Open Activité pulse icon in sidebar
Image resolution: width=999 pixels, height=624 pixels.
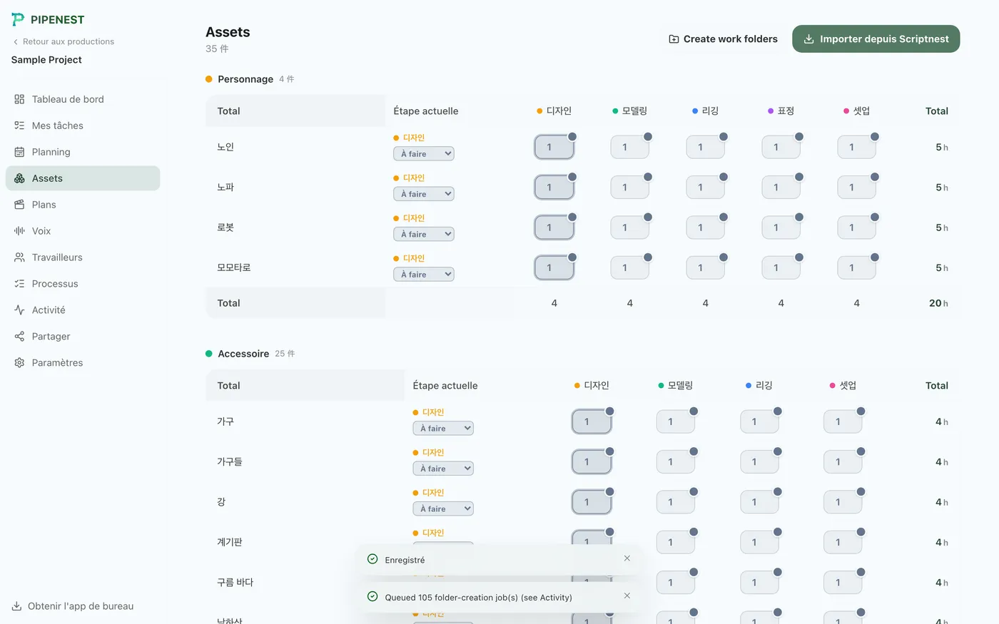tap(19, 310)
